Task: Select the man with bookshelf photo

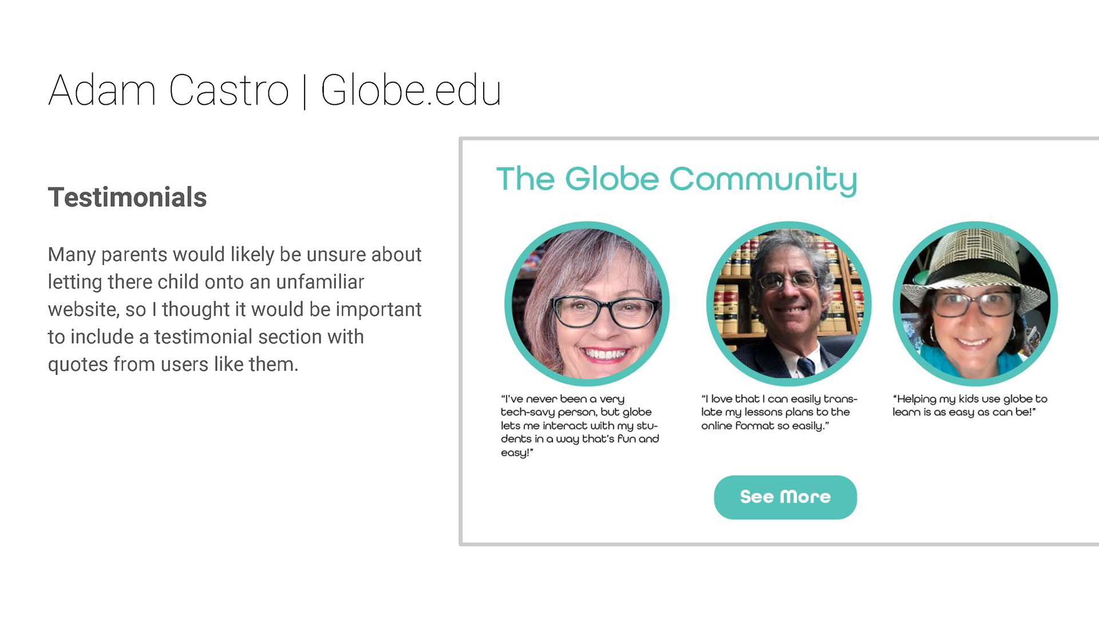Action: (789, 304)
